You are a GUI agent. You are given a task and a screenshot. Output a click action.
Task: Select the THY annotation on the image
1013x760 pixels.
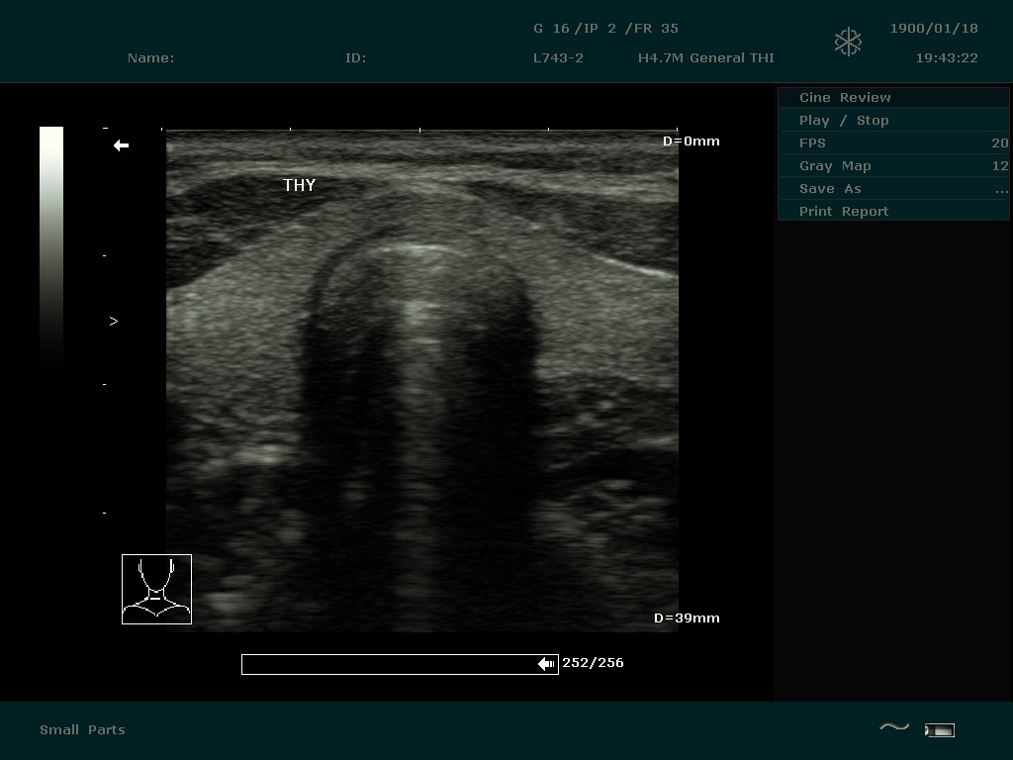coord(299,185)
